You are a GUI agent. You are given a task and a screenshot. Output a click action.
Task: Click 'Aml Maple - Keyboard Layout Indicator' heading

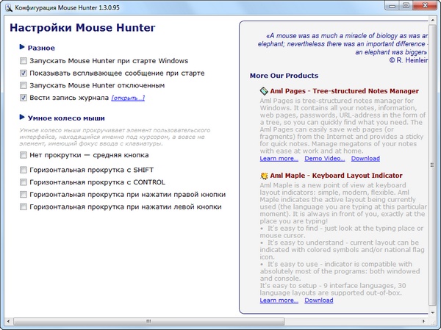point(336,176)
